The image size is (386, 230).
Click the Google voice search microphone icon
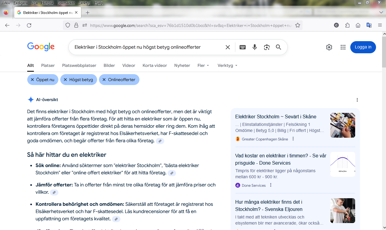pos(255,47)
